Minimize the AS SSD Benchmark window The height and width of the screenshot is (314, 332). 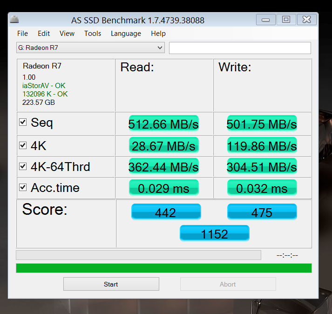click(265, 20)
